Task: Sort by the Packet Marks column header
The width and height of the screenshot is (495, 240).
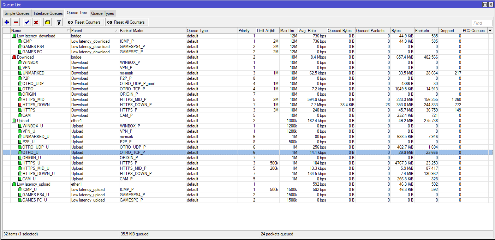Action: (x=153, y=31)
